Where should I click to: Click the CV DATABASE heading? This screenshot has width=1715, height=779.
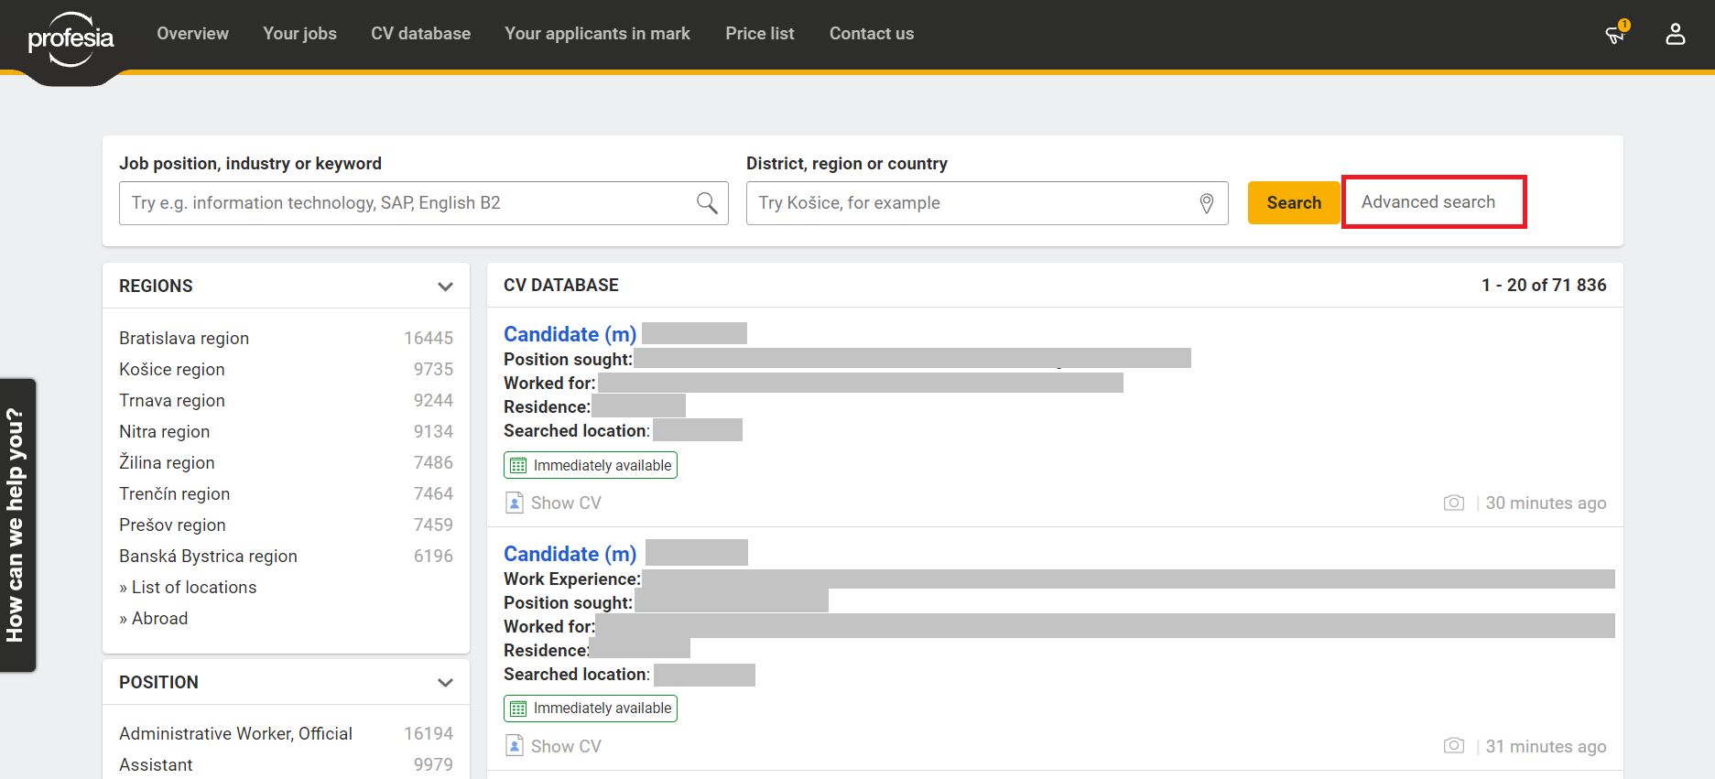coord(561,285)
